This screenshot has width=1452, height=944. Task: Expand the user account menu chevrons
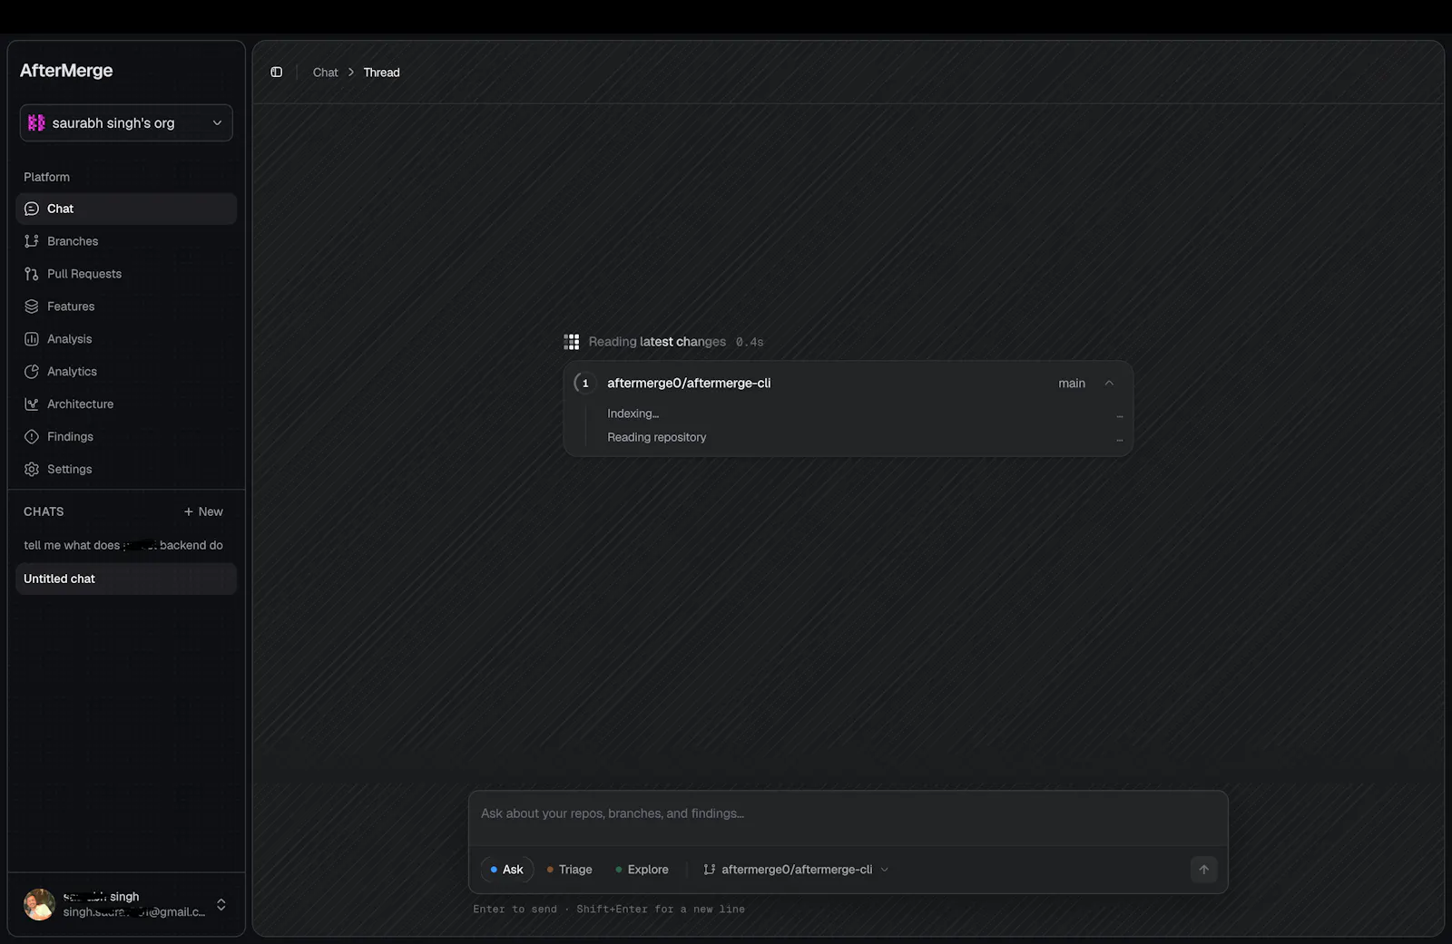point(221,904)
